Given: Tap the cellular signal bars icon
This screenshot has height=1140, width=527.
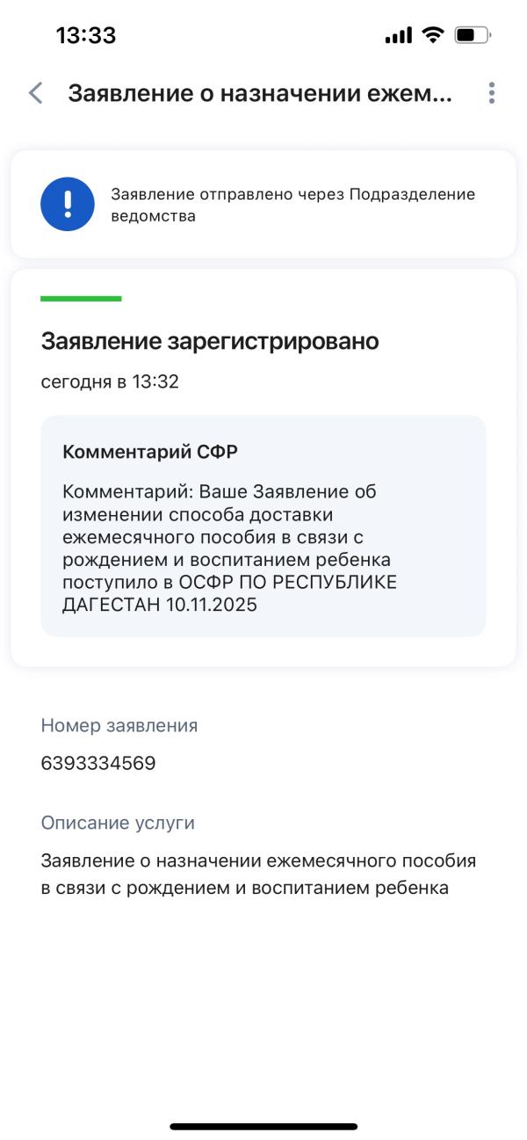Looking at the screenshot, I should coord(398,35).
